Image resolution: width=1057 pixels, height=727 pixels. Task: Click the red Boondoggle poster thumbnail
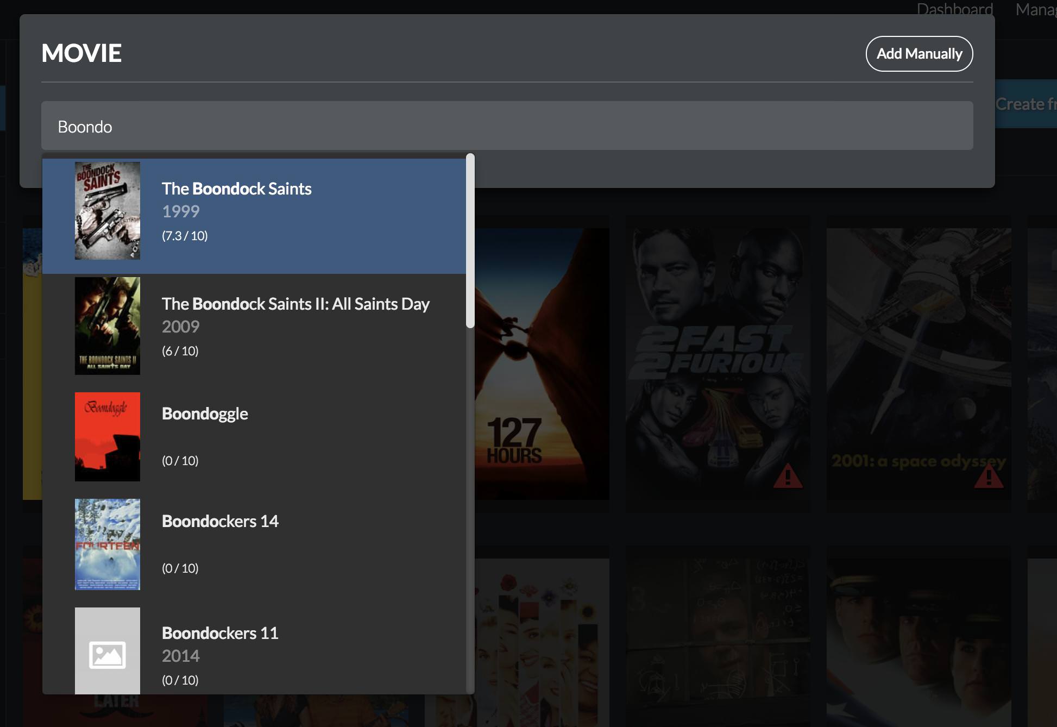107,436
